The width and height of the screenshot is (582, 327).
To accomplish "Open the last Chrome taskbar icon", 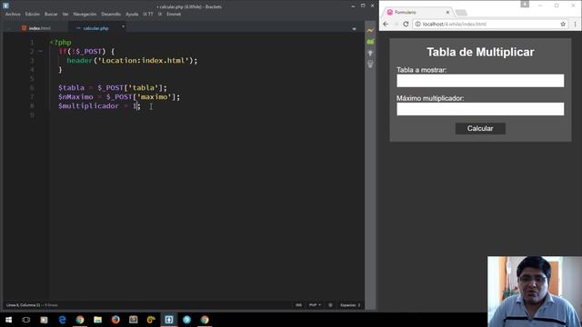I will (x=205, y=320).
